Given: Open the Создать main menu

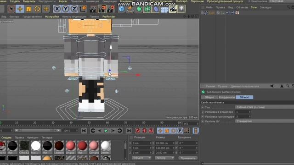Looking at the screenshot, I should (x=15, y=1).
